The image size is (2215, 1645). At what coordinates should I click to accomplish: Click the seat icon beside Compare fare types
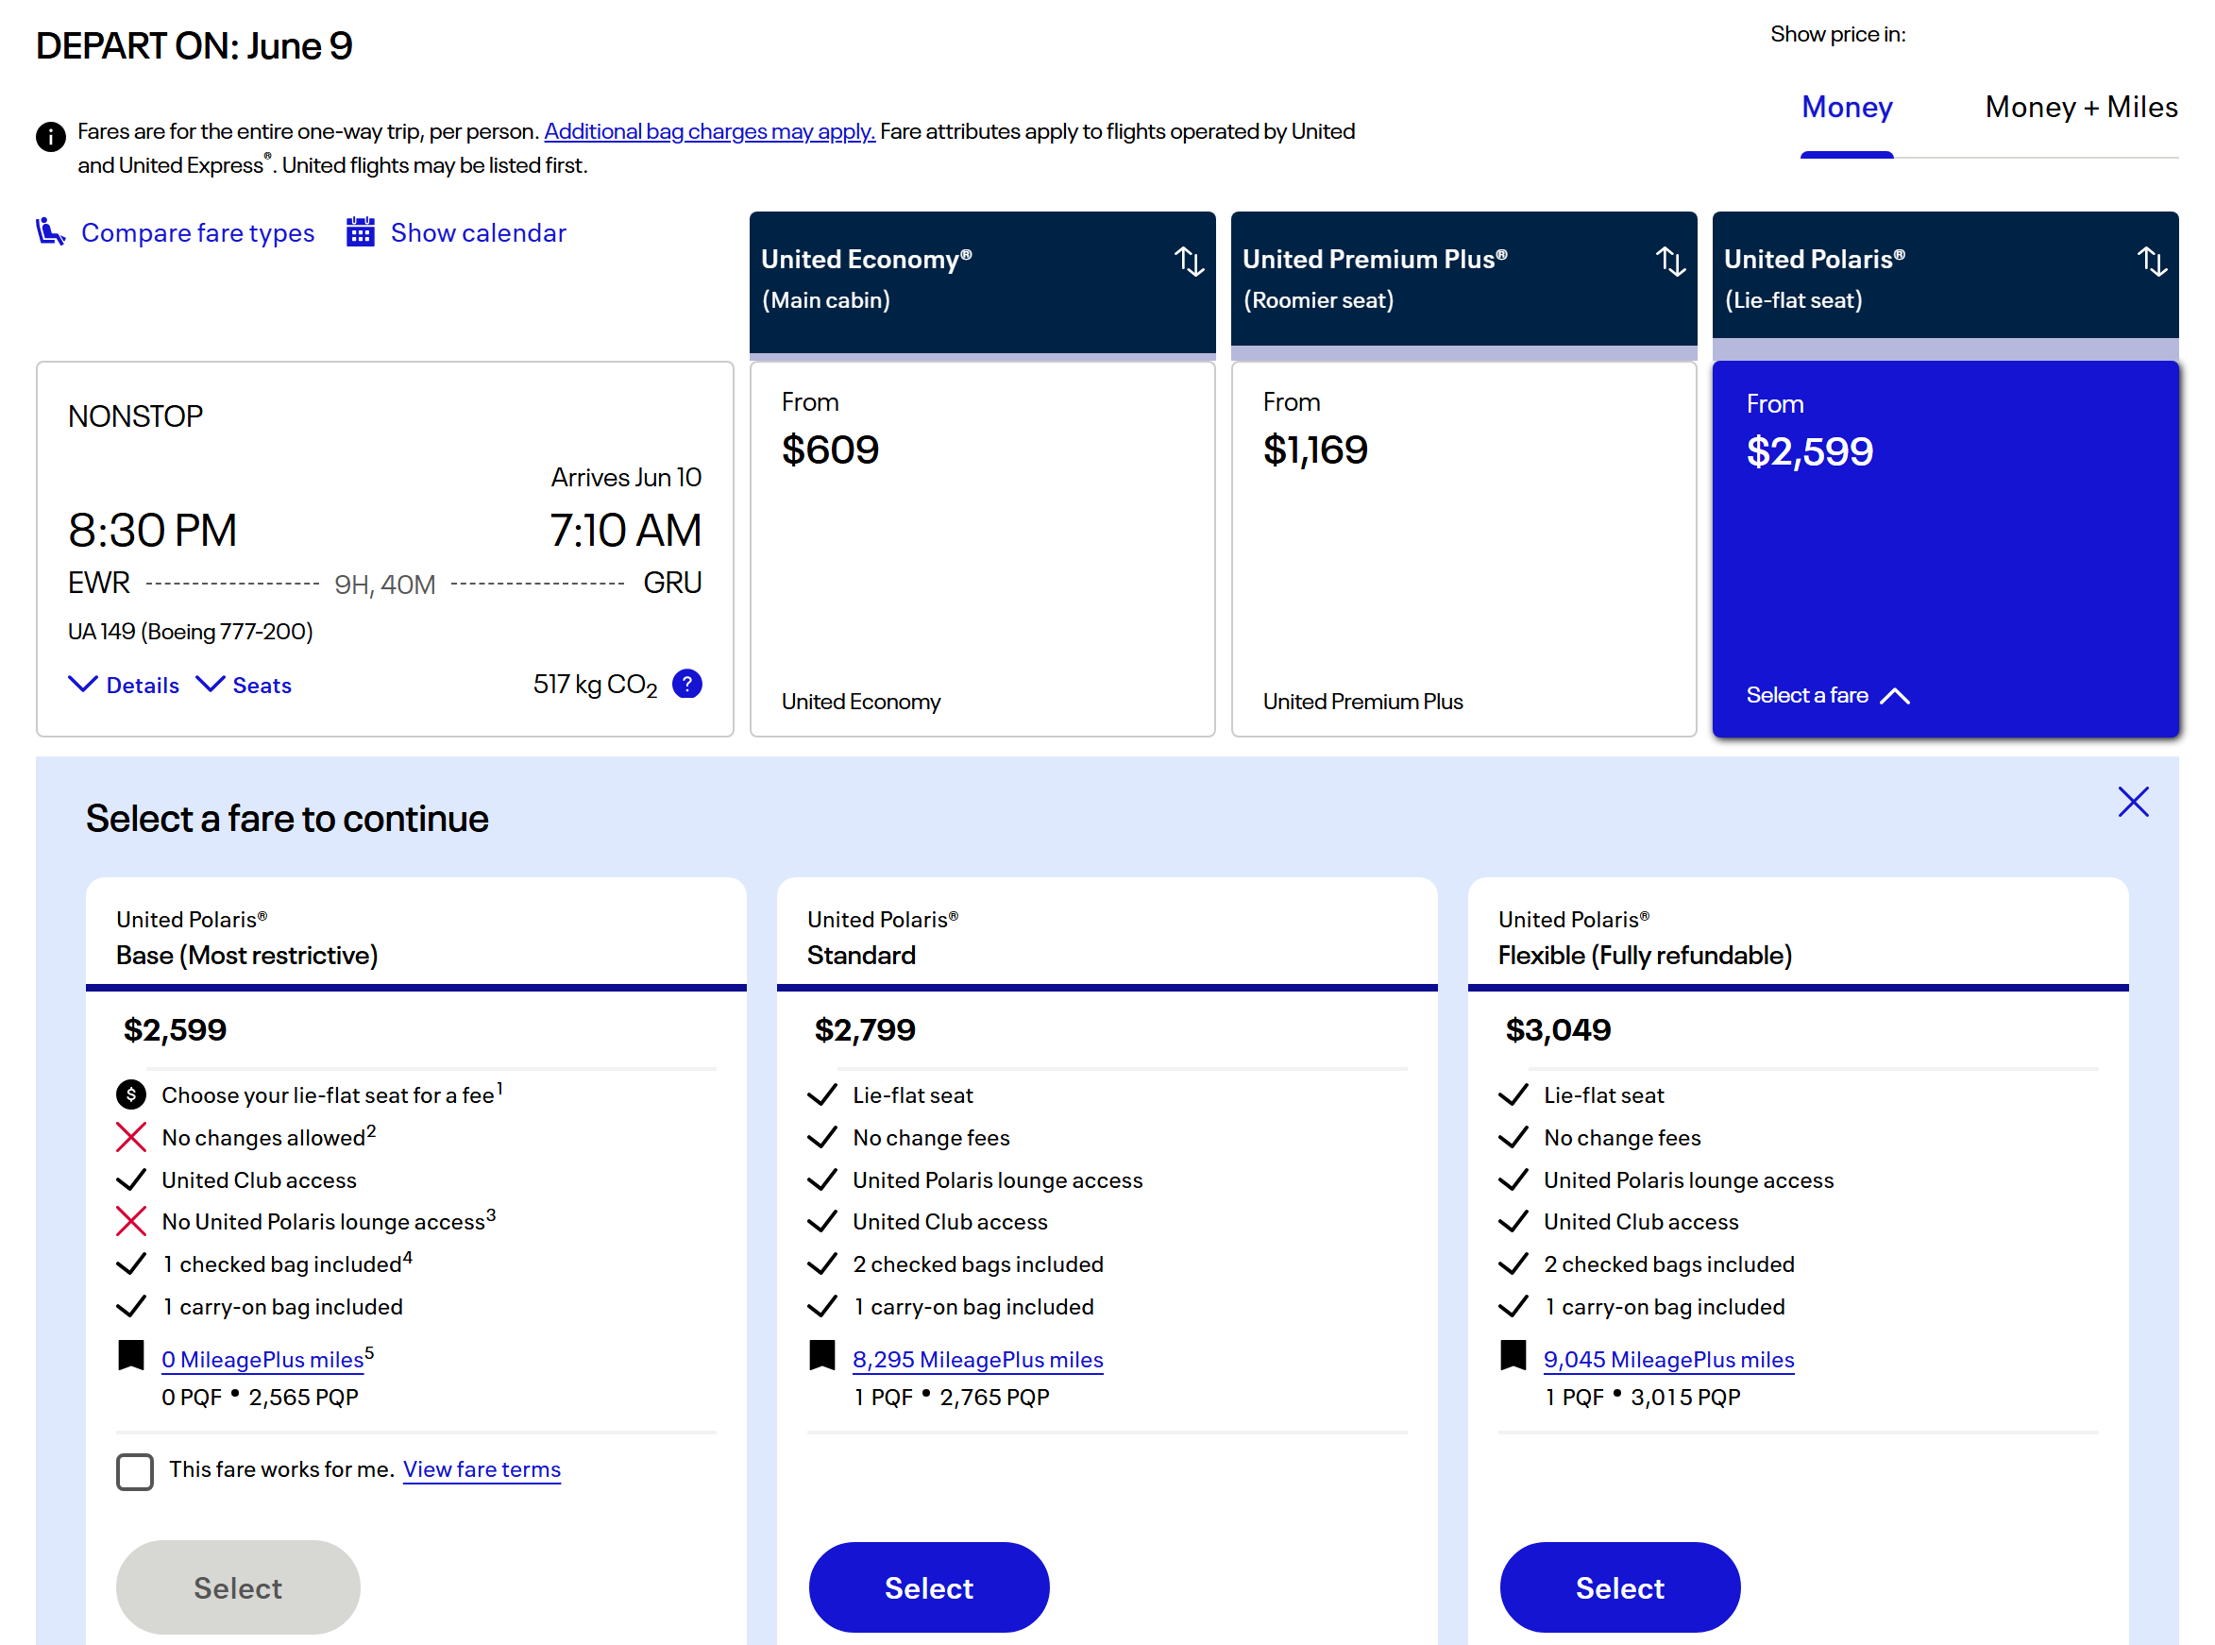(x=50, y=232)
